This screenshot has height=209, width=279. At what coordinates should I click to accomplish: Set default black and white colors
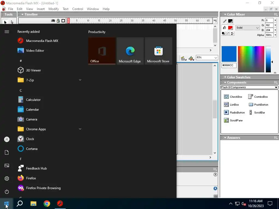click(223, 33)
